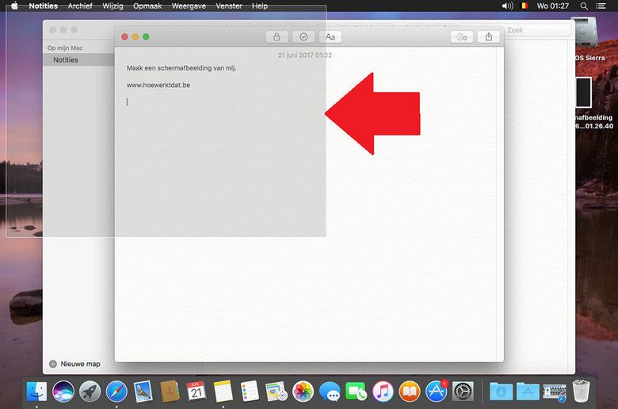This screenshot has width=618, height=409.
Task: Open the Weergave menu
Action: point(189,6)
